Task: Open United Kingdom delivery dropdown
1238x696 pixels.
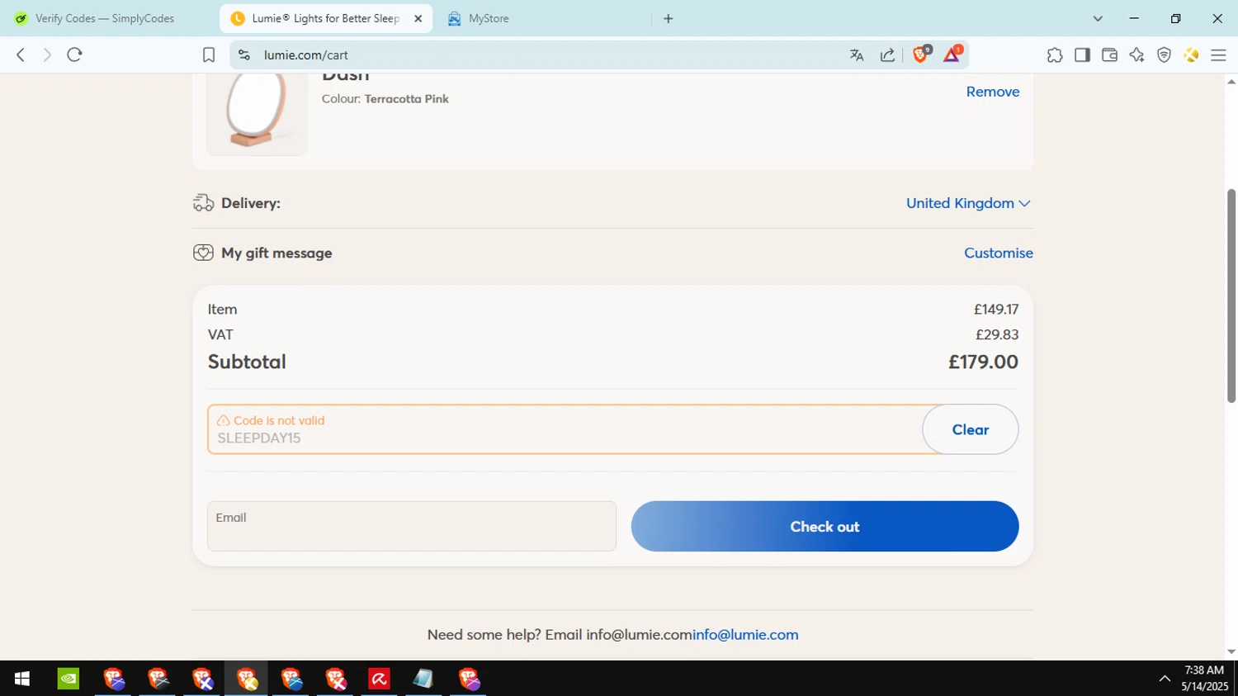Action: (968, 203)
